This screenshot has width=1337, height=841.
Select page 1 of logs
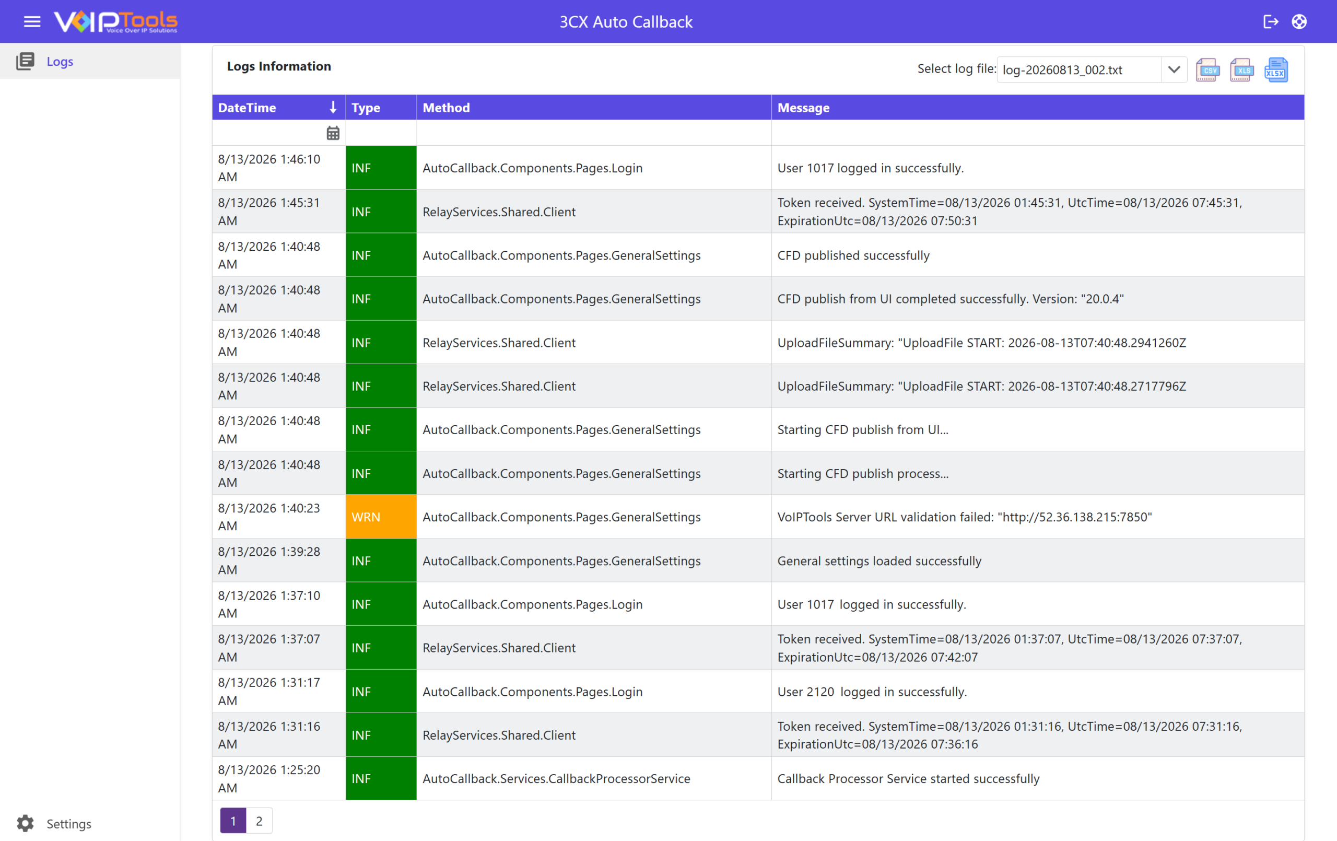click(x=233, y=821)
